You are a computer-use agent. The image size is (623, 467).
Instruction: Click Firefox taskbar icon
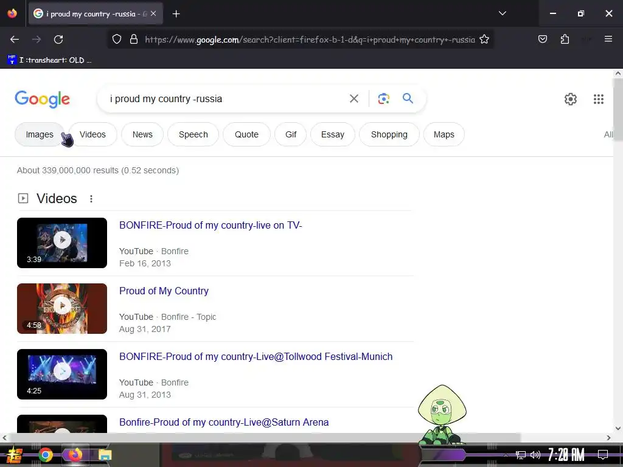click(75, 455)
